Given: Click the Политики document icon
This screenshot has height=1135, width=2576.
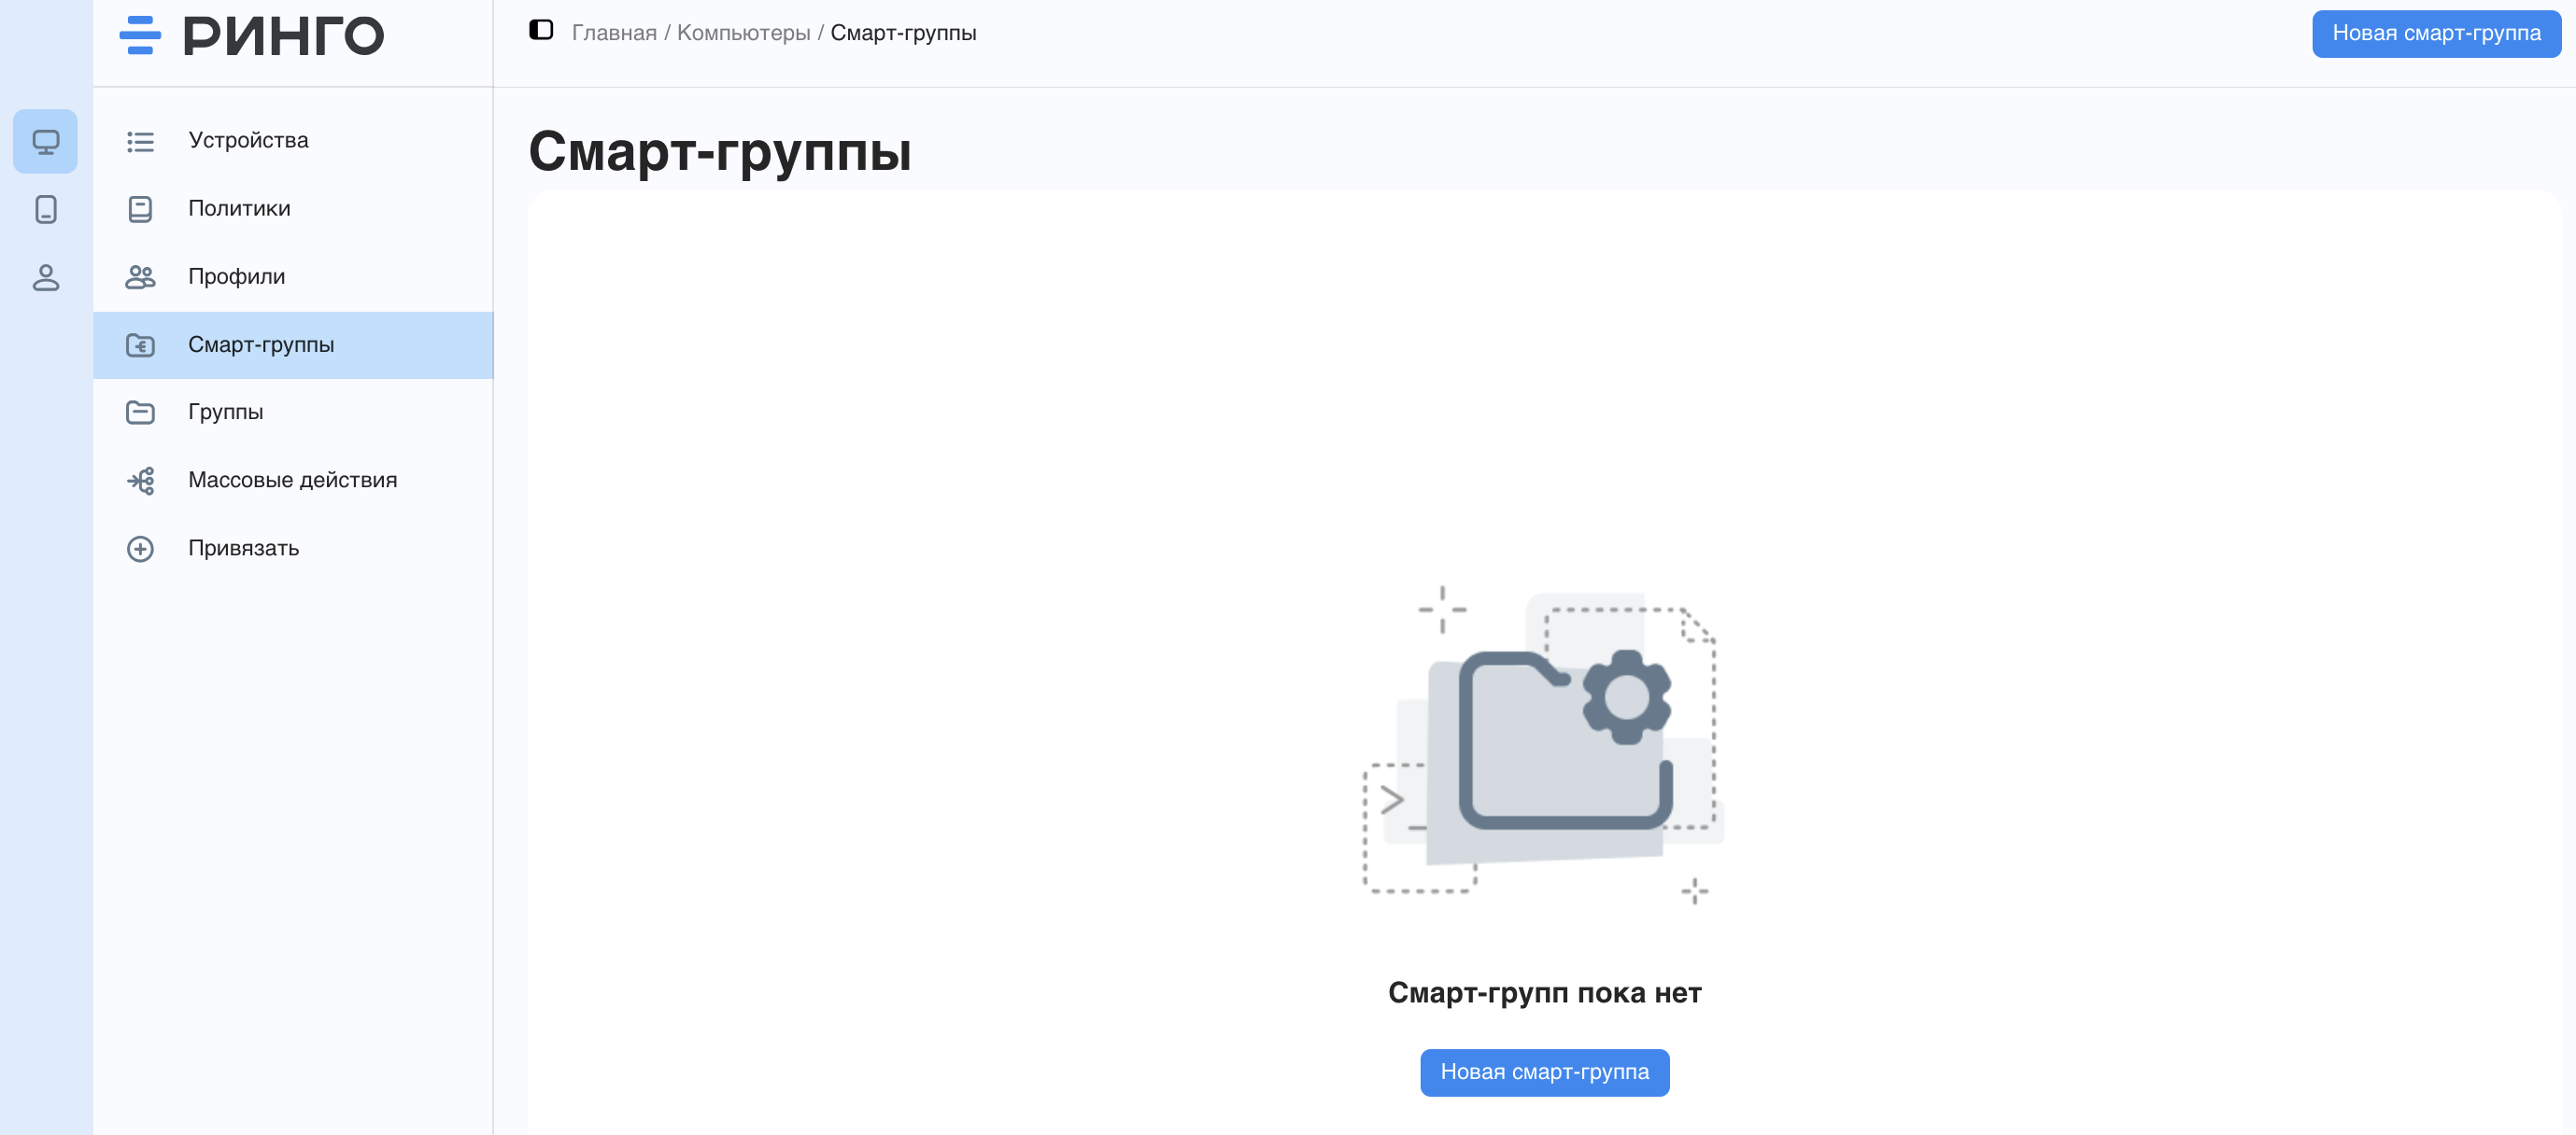Looking at the screenshot, I should (140, 209).
